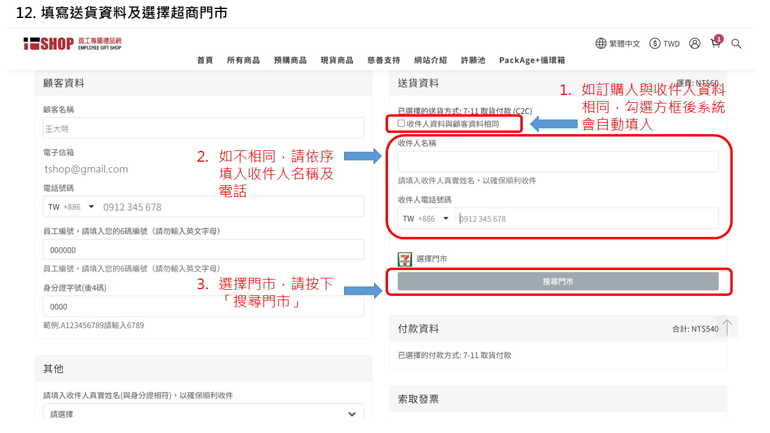Click the 收件人名稱 input field
Viewport: 770px width, 433px height.
[x=558, y=161]
